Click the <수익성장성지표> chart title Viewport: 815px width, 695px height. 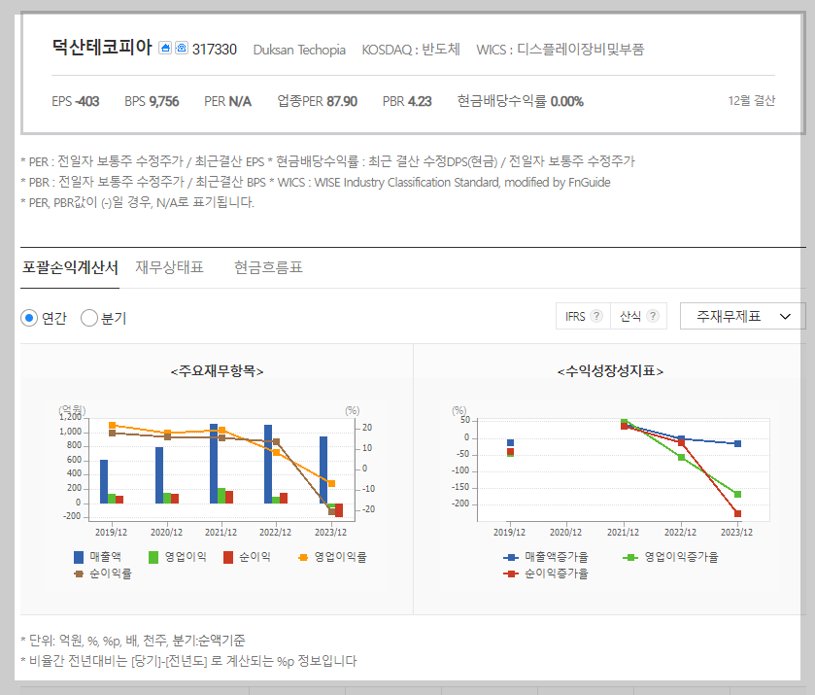610,371
